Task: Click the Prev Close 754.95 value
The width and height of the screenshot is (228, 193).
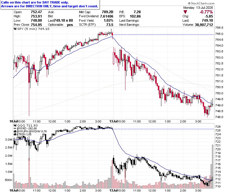Action: pyautogui.click(x=36, y=25)
